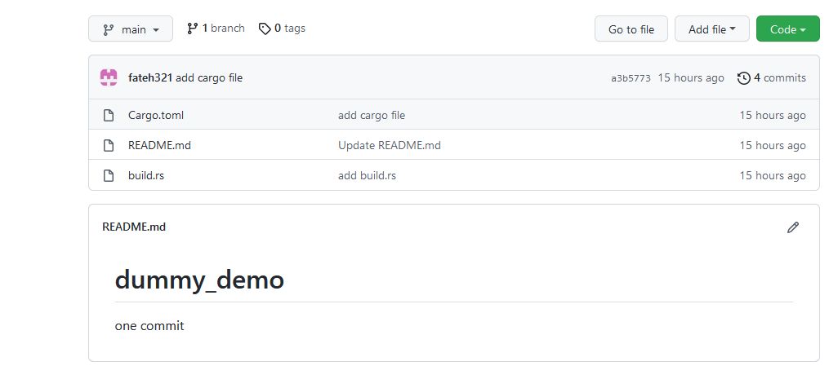Open the green Code dropdown button
Screen dimensions: 829x379
click(788, 29)
